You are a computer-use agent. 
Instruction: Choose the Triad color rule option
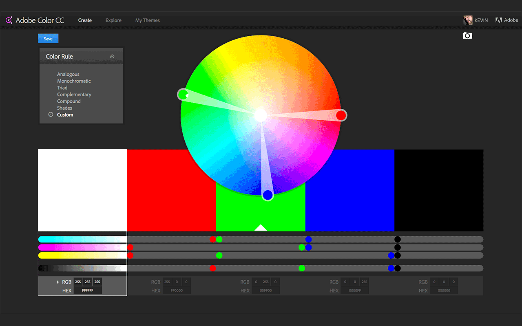[62, 88]
